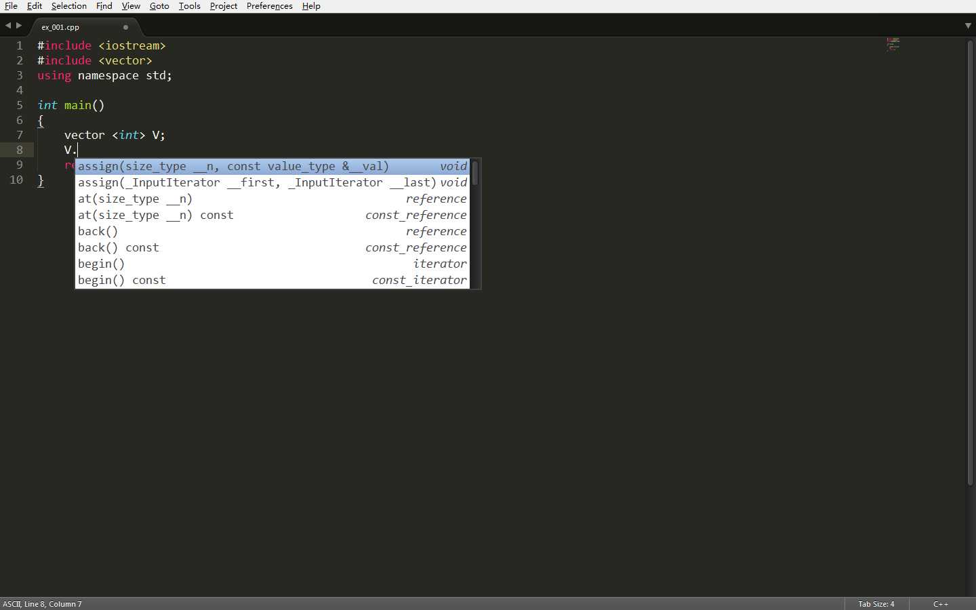
Task: Go to next tab with right arrow
Action: (19, 26)
